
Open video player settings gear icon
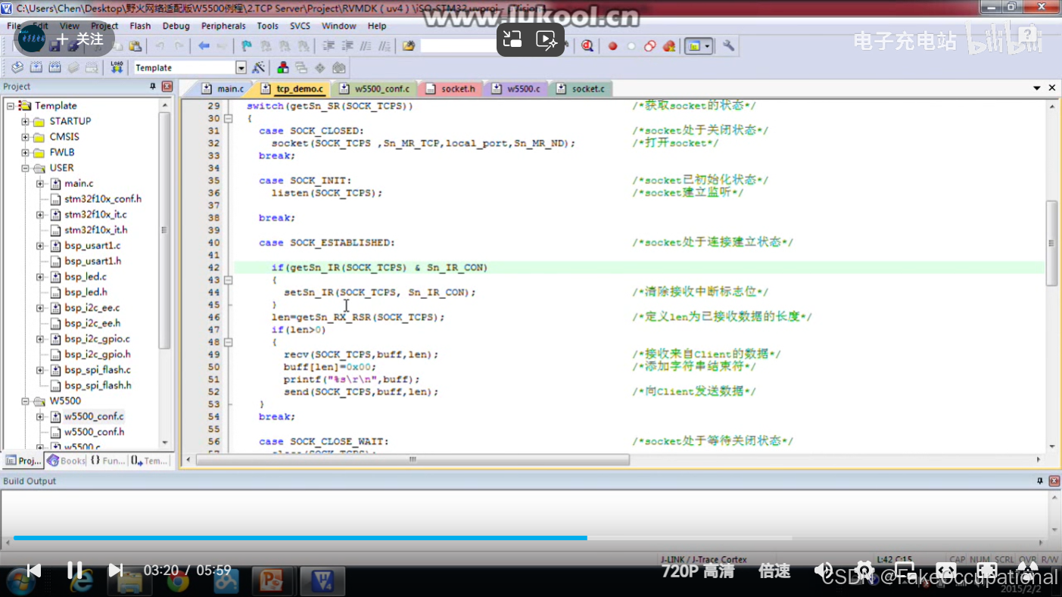click(864, 570)
